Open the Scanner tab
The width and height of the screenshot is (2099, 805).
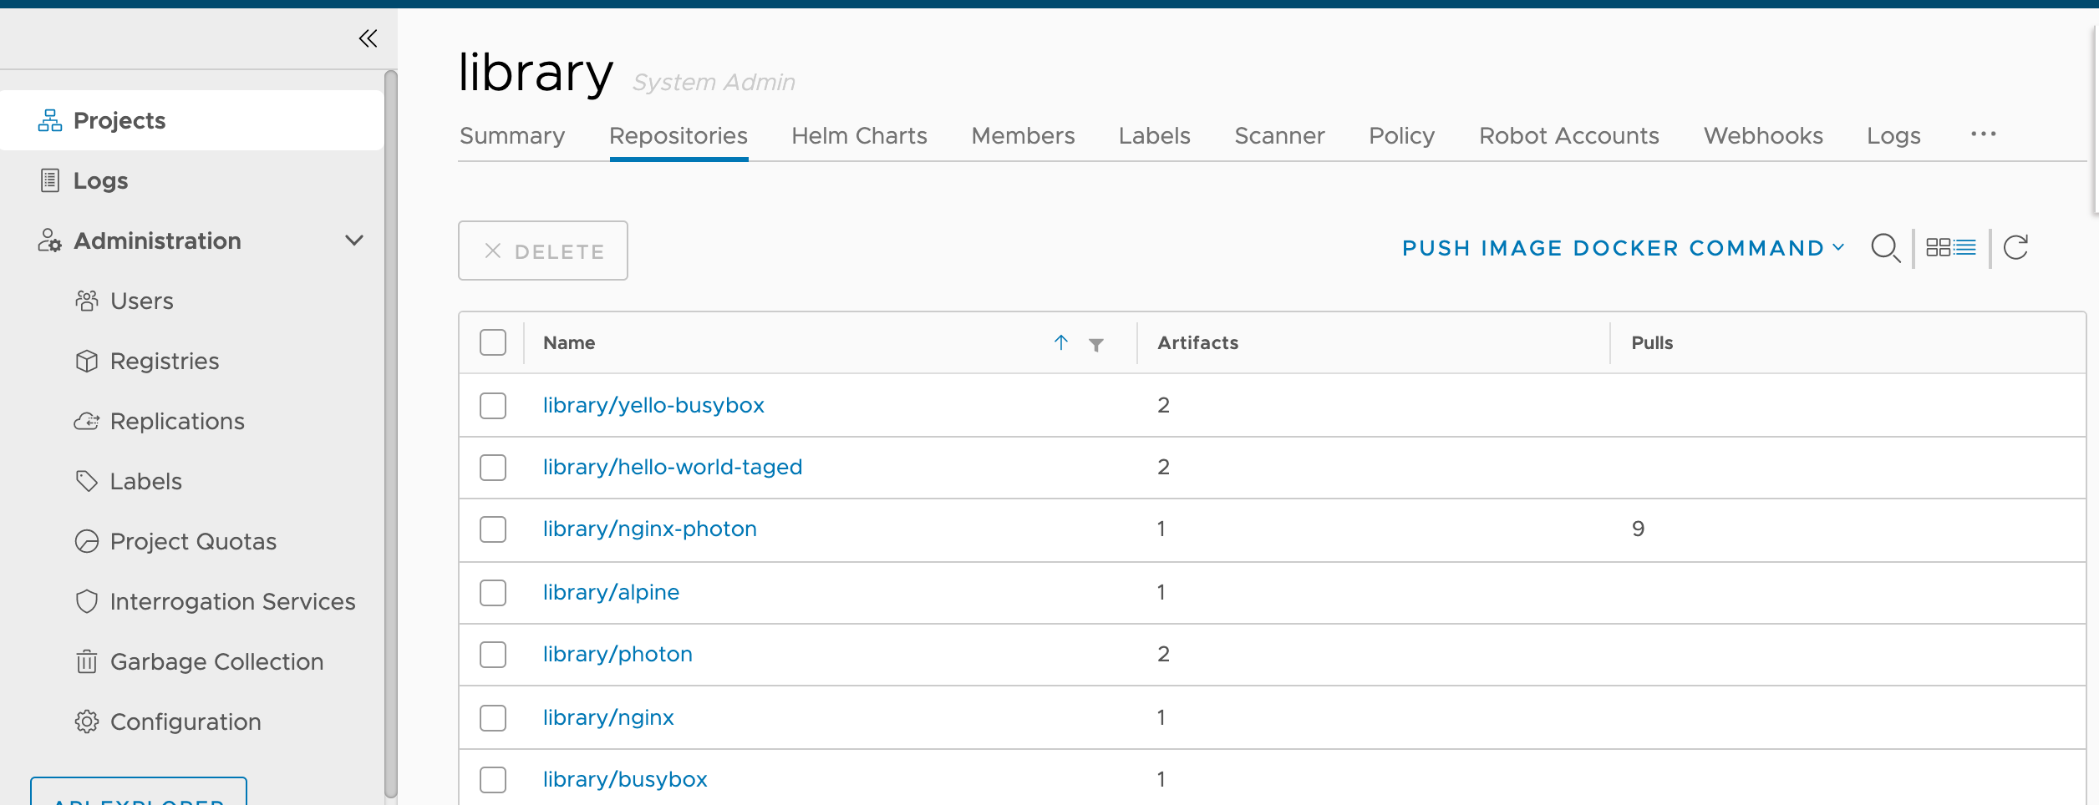[1279, 135]
